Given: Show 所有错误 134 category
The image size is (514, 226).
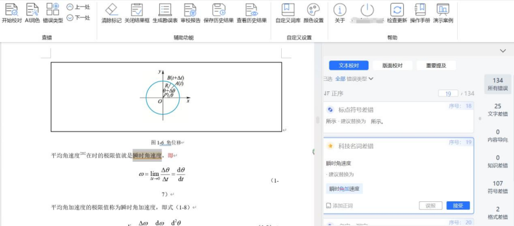Looking at the screenshot, I should [498, 84].
